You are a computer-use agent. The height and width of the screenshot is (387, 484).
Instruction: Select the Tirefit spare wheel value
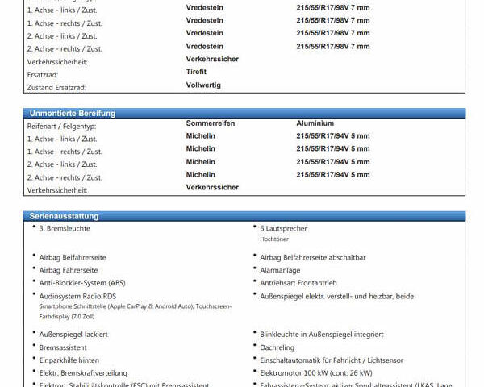(x=201, y=72)
